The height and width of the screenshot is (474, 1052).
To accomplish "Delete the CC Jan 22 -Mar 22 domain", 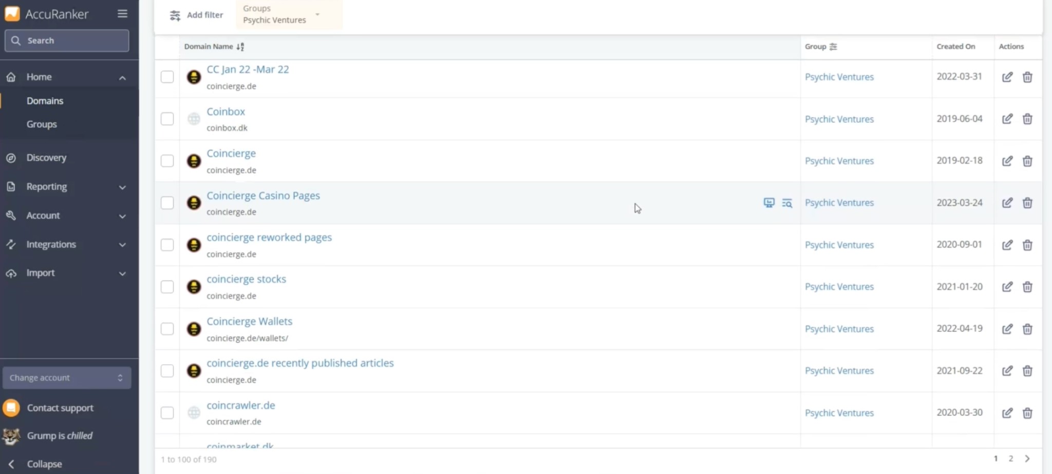I will tap(1027, 77).
